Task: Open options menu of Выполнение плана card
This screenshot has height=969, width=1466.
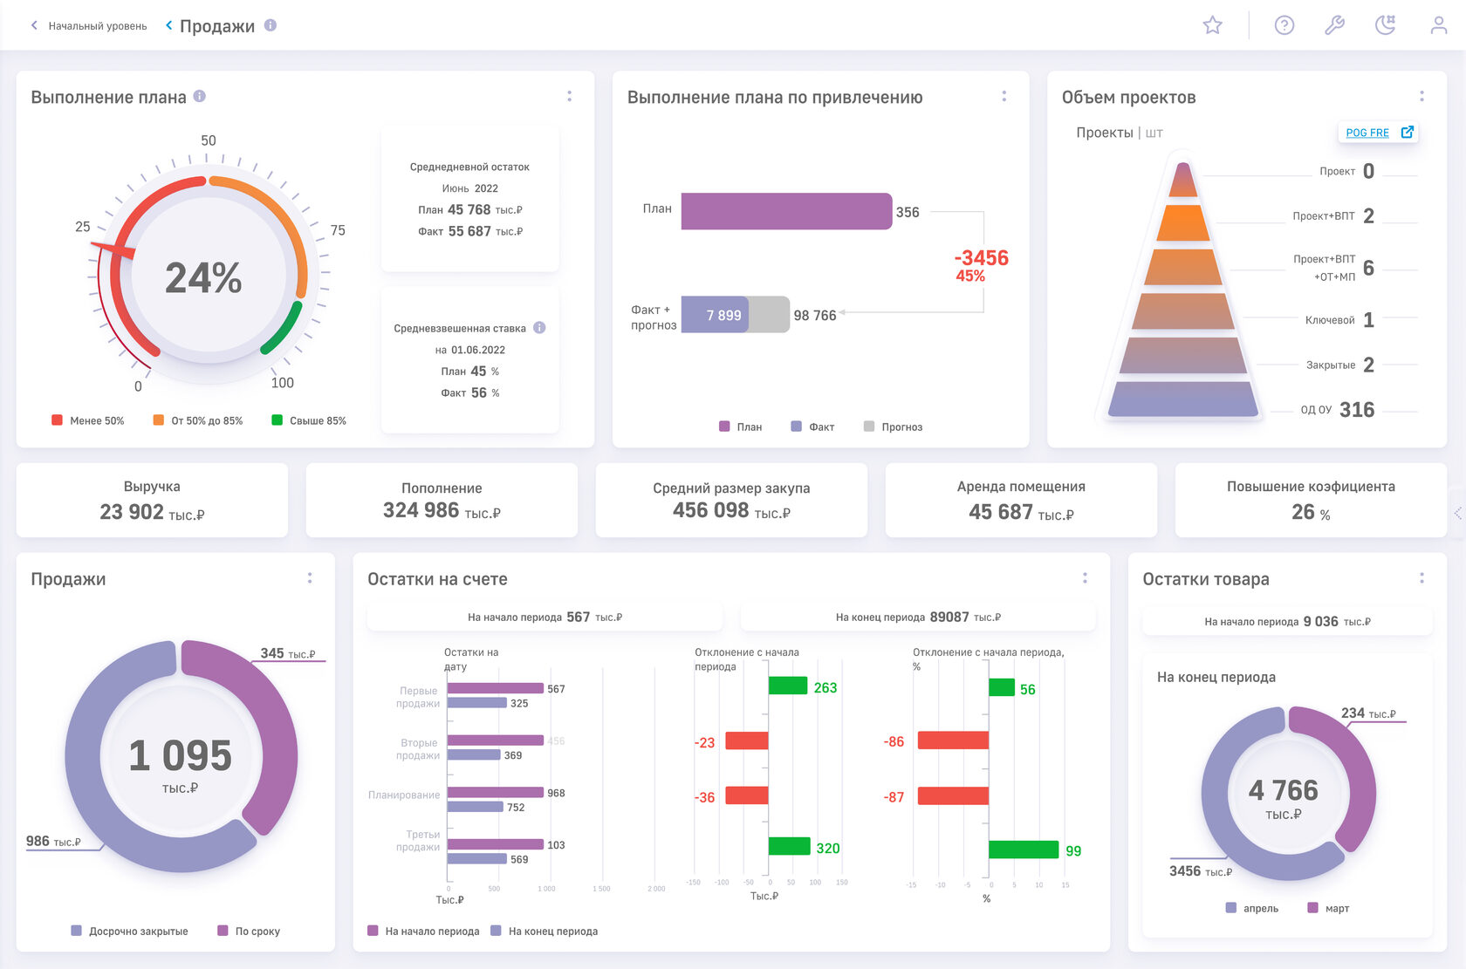Action: (569, 96)
